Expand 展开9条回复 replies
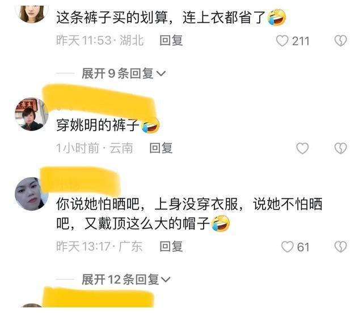363x313 pixels. (x=124, y=74)
